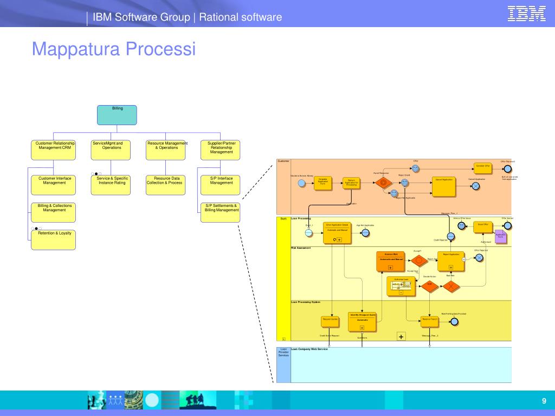Click the page number 9
The height and width of the screenshot is (416, 555).
tap(544, 401)
